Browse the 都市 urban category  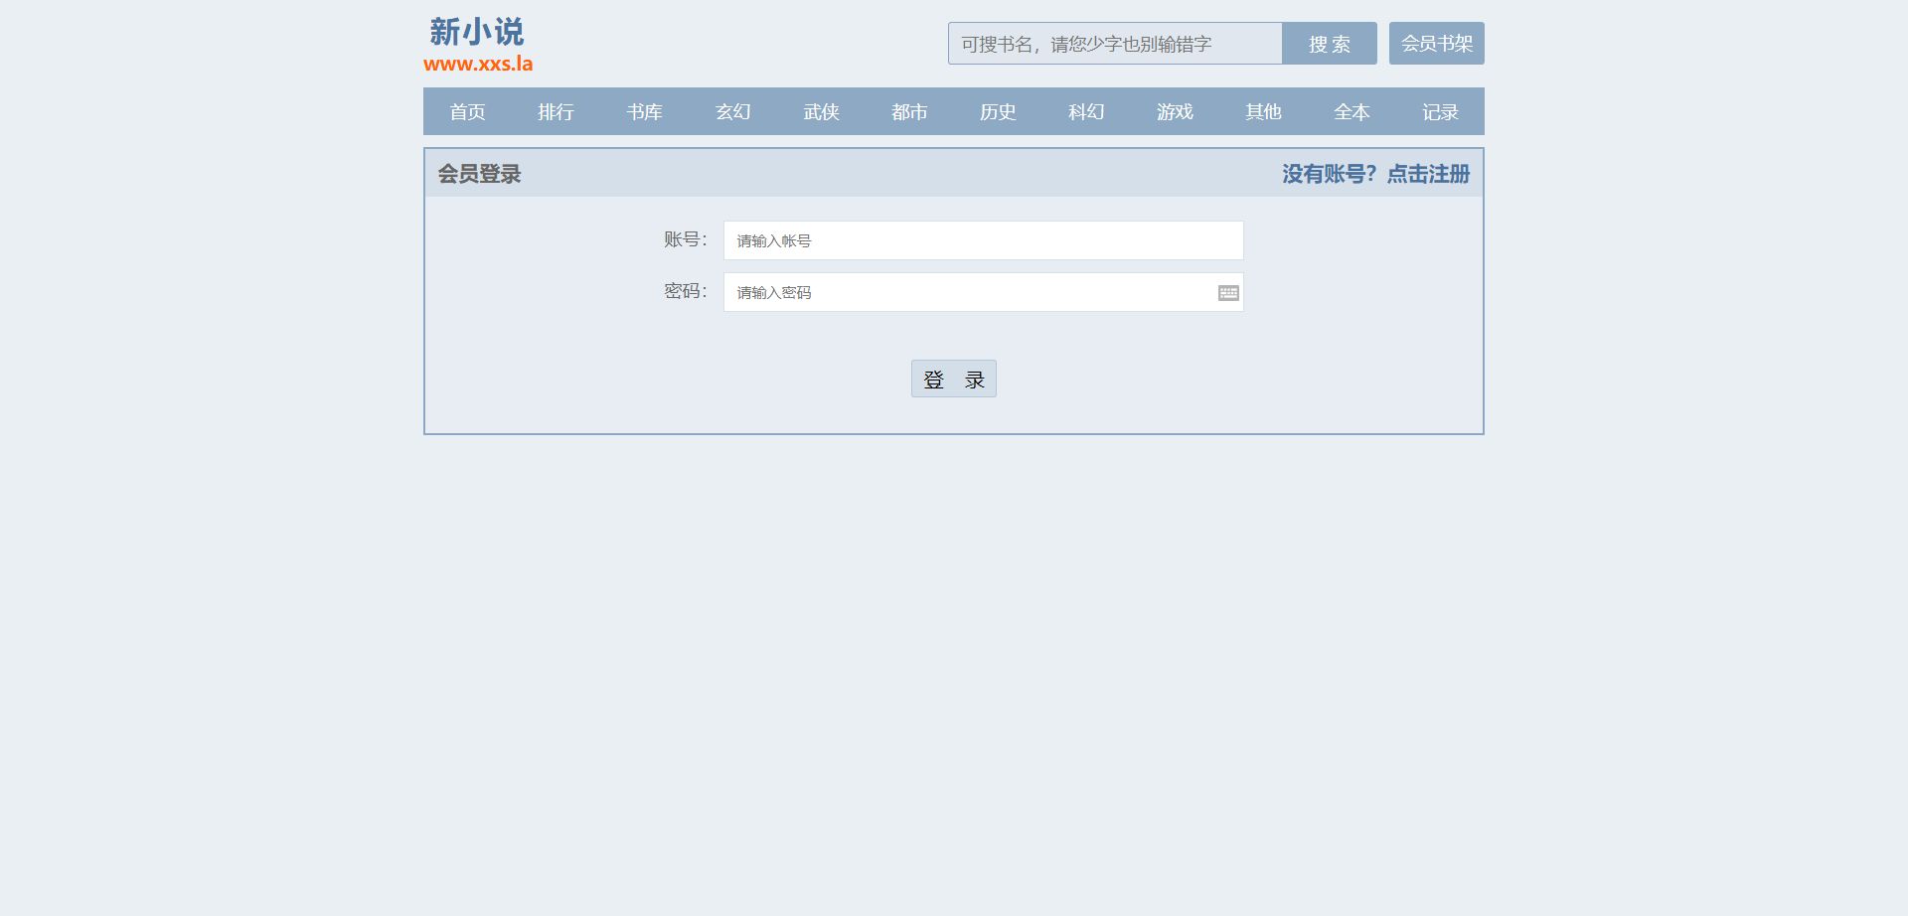click(x=909, y=112)
